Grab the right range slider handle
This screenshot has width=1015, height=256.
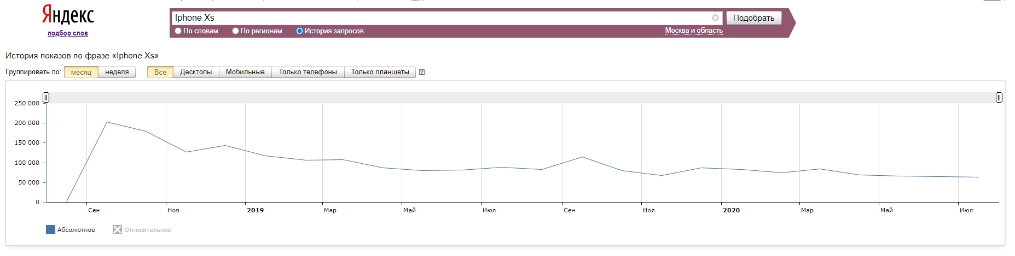[999, 97]
